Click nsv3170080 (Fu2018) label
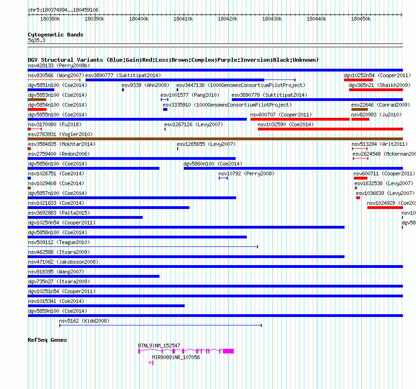 tap(55, 124)
